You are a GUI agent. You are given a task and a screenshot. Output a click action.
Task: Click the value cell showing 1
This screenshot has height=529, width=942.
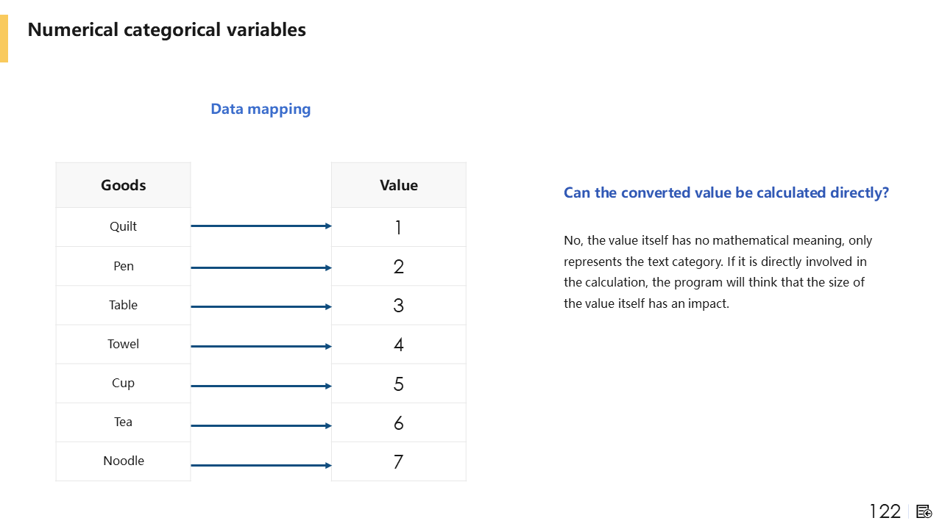coord(398,227)
